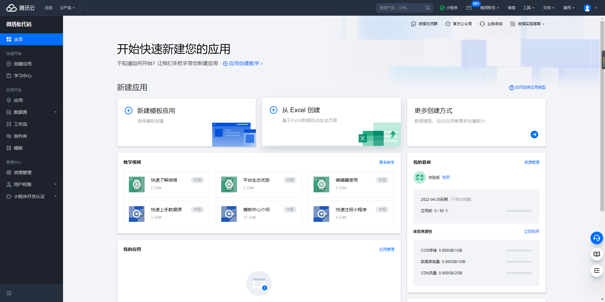
Task: Click 资源管理 link in 我的套餐
Action: 532,162
